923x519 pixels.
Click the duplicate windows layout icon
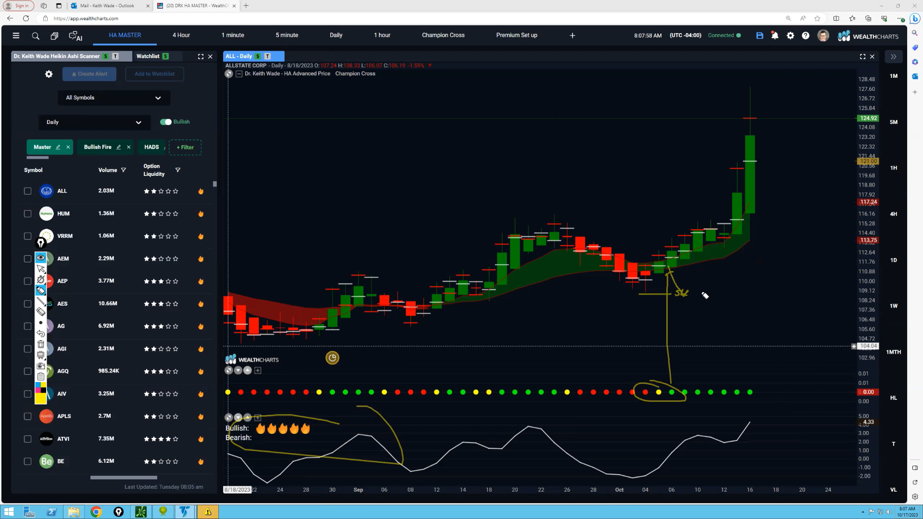54,36
